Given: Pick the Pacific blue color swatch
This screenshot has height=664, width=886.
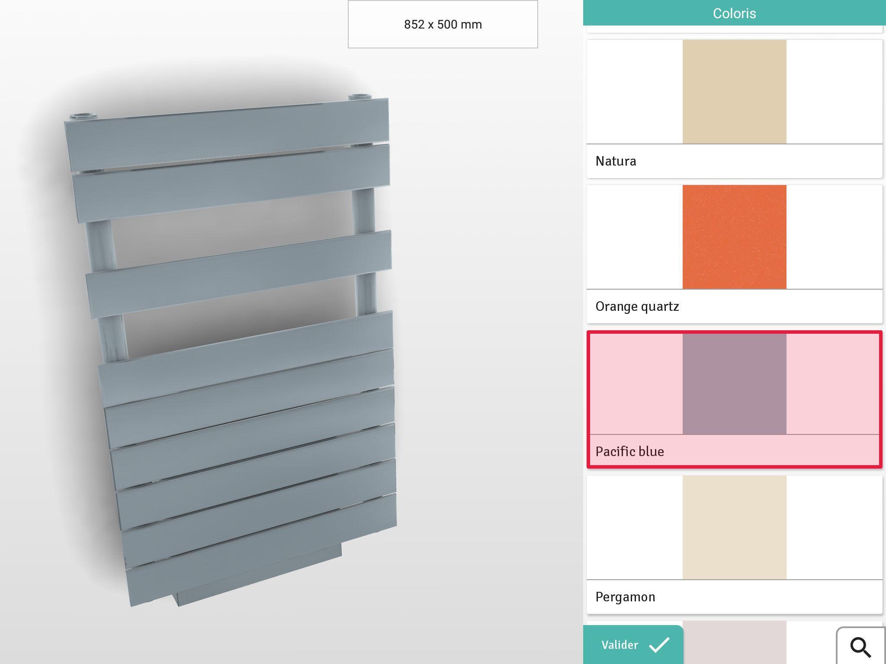Looking at the screenshot, I should click(x=734, y=384).
